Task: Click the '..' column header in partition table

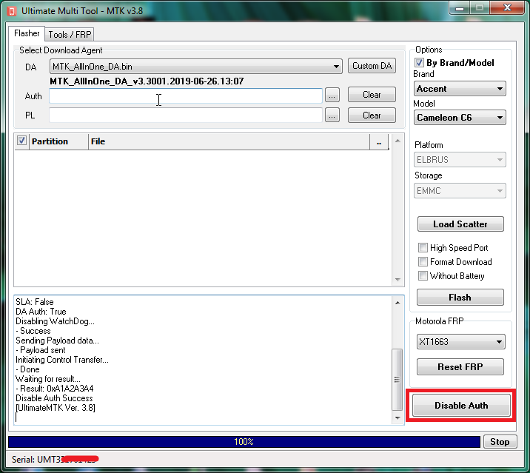Action: click(379, 141)
